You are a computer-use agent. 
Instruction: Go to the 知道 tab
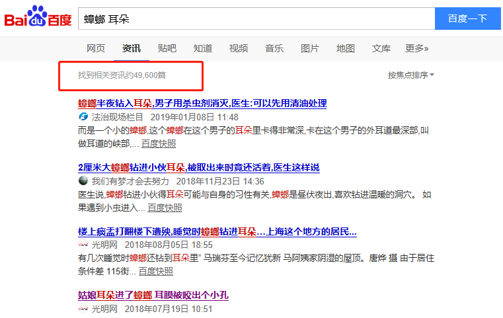(x=203, y=48)
